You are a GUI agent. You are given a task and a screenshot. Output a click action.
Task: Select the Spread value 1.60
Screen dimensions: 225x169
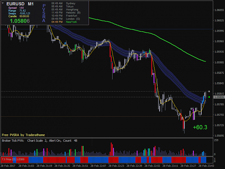click(x=22, y=8)
